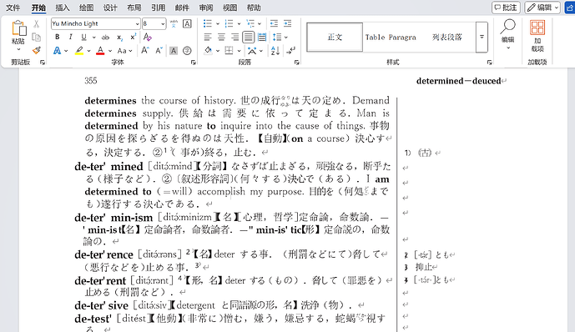The height and width of the screenshot is (332, 575).
Task: Expand the styles gallery more arrow
Action: tap(482, 37)
